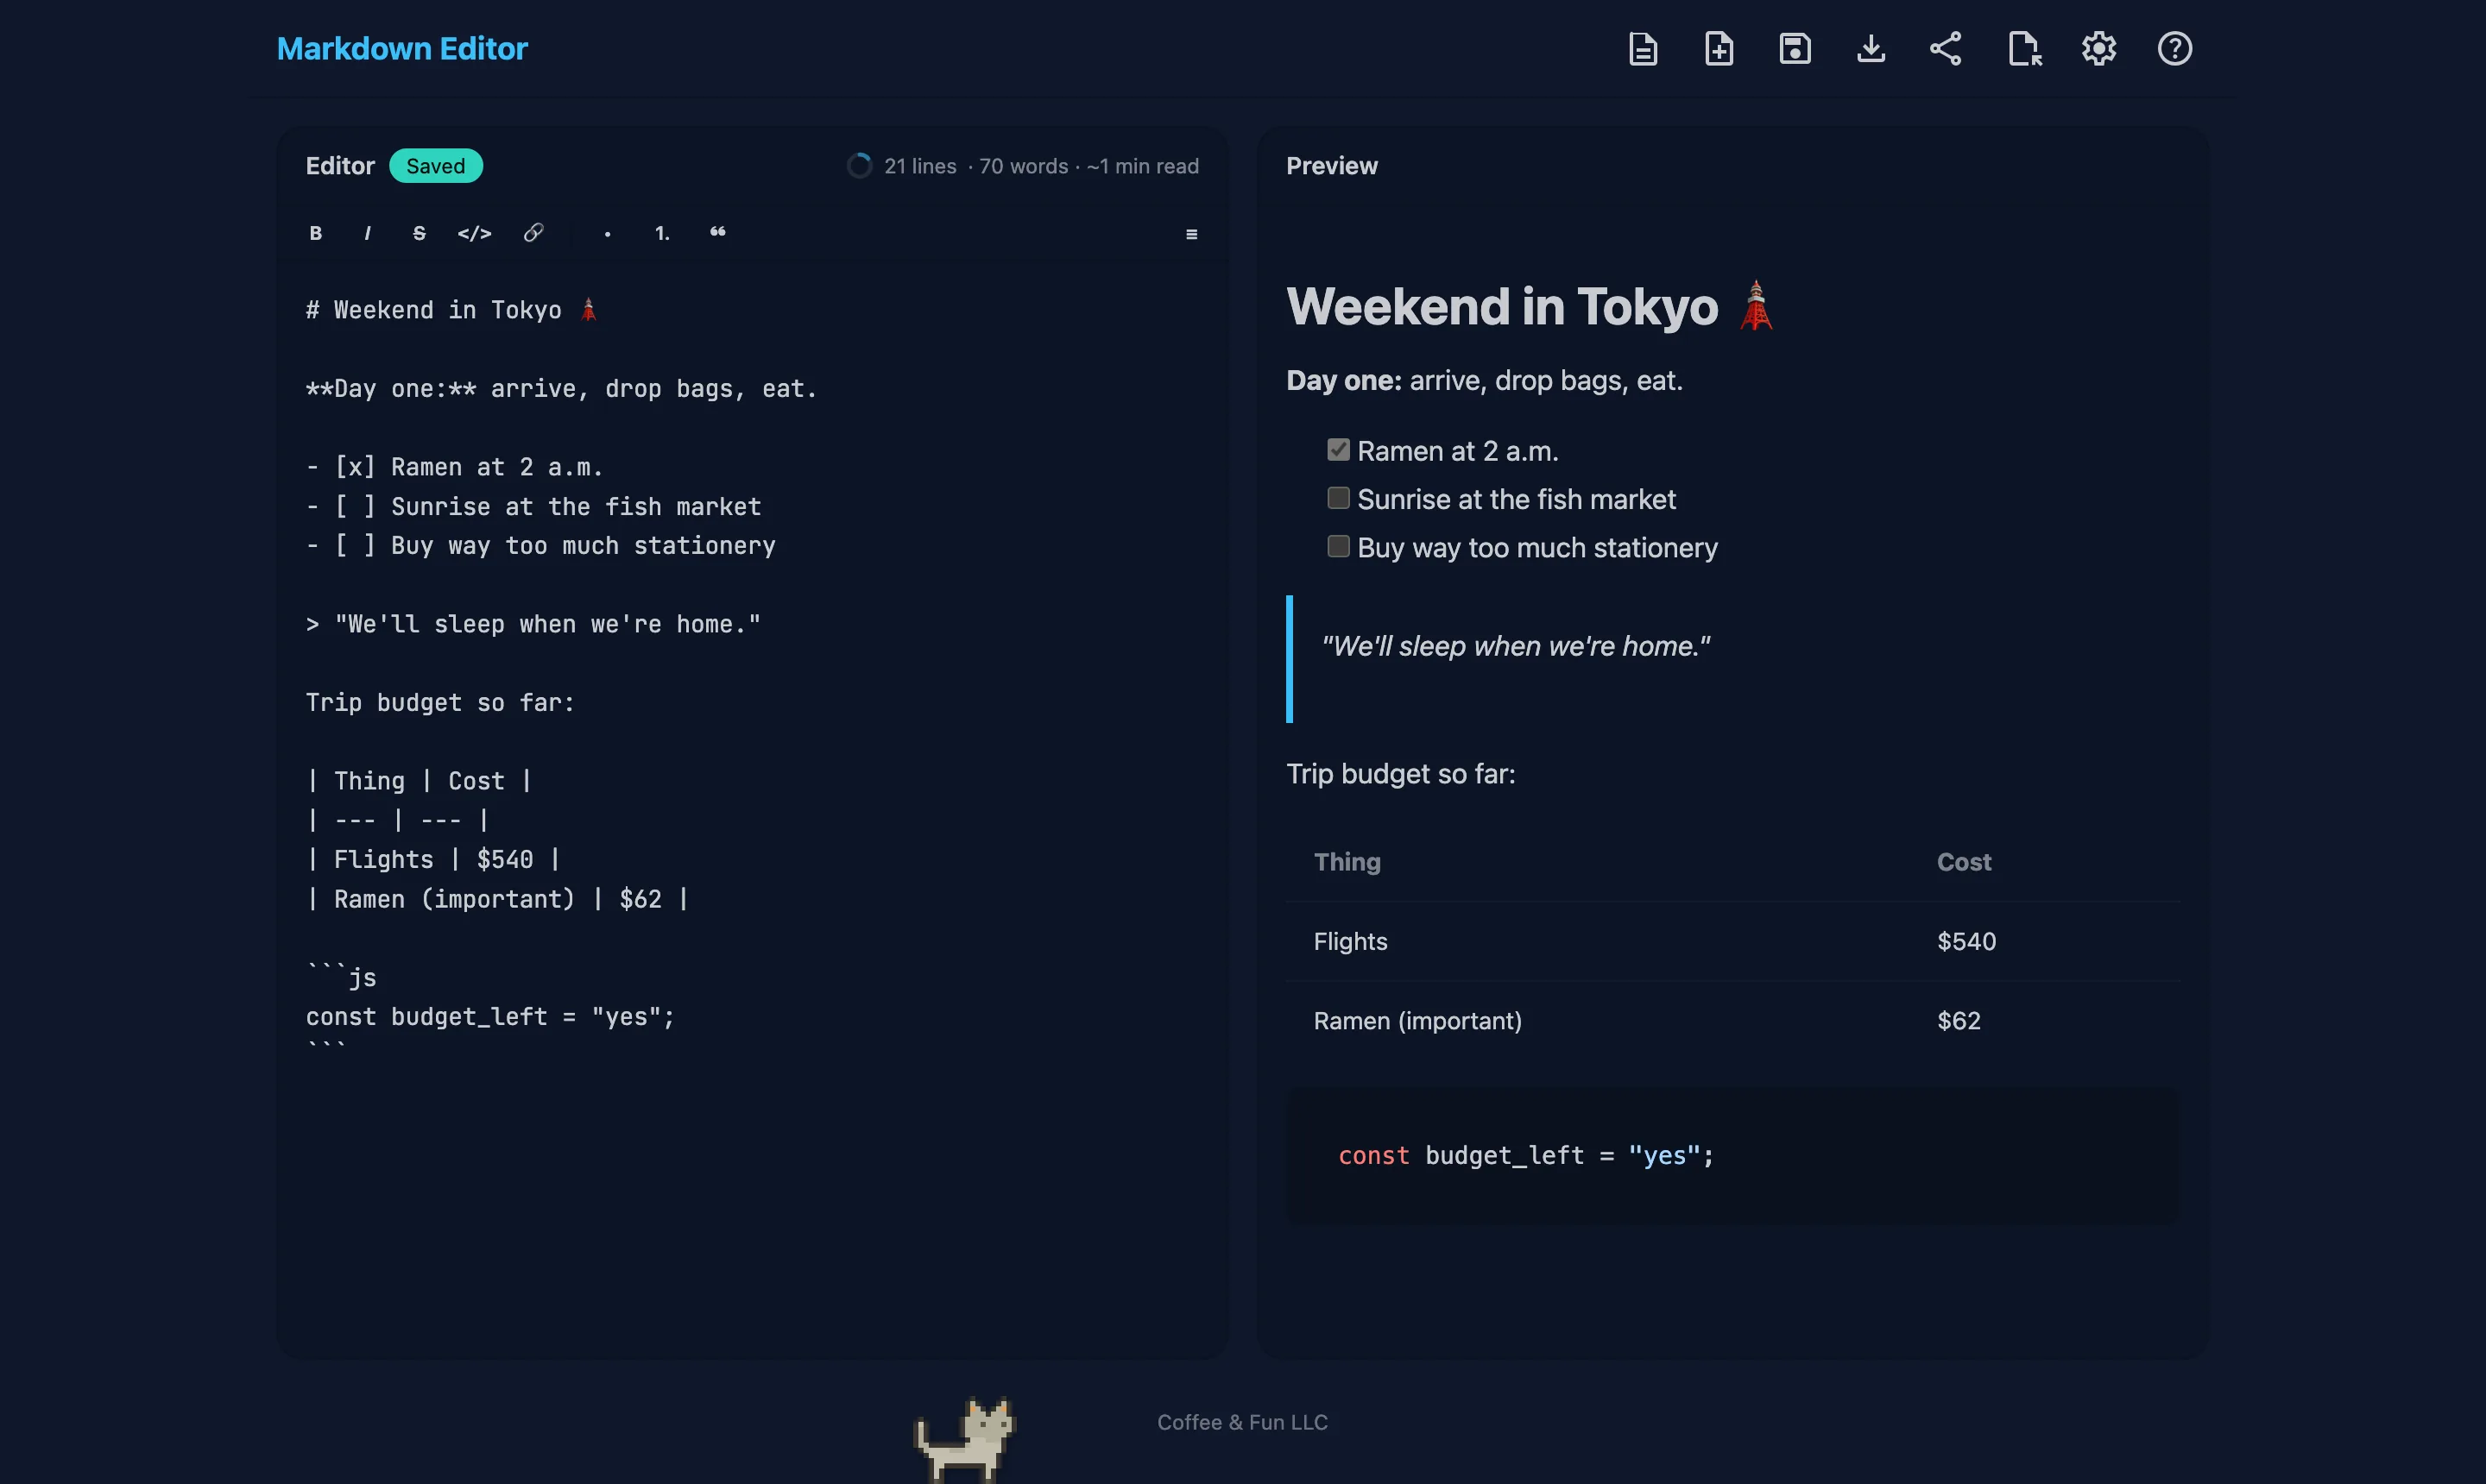The height and width of the screenshot is (1484, 2486).
Task: Click the '$540' cell in preview table
Action: tap(1965, 941)
